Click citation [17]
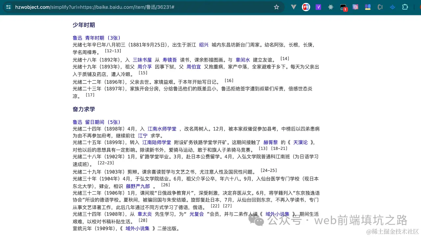Viewport: 421px width, 237px height. click(x=90, y=95)
